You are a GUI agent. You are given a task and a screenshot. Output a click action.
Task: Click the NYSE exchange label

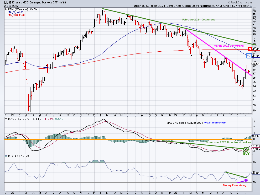pyautogui.click(x=63, y=3)
